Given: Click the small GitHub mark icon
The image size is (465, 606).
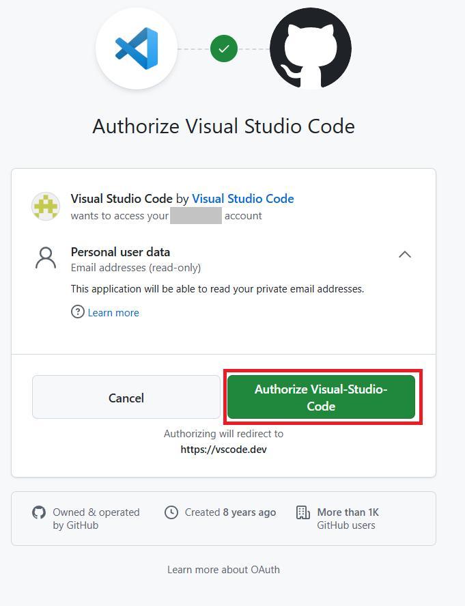Looking at the screenshot, I should click(x=39, y=512).
